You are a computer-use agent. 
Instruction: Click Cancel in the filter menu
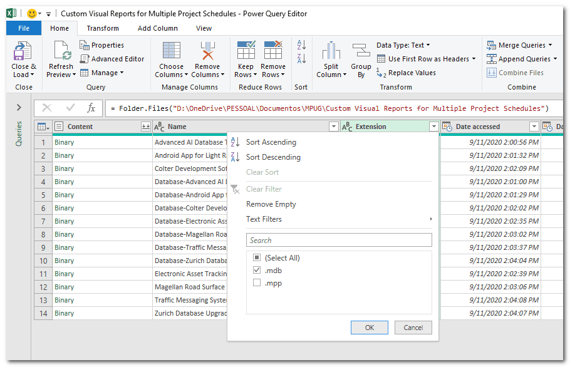(413, 328)
